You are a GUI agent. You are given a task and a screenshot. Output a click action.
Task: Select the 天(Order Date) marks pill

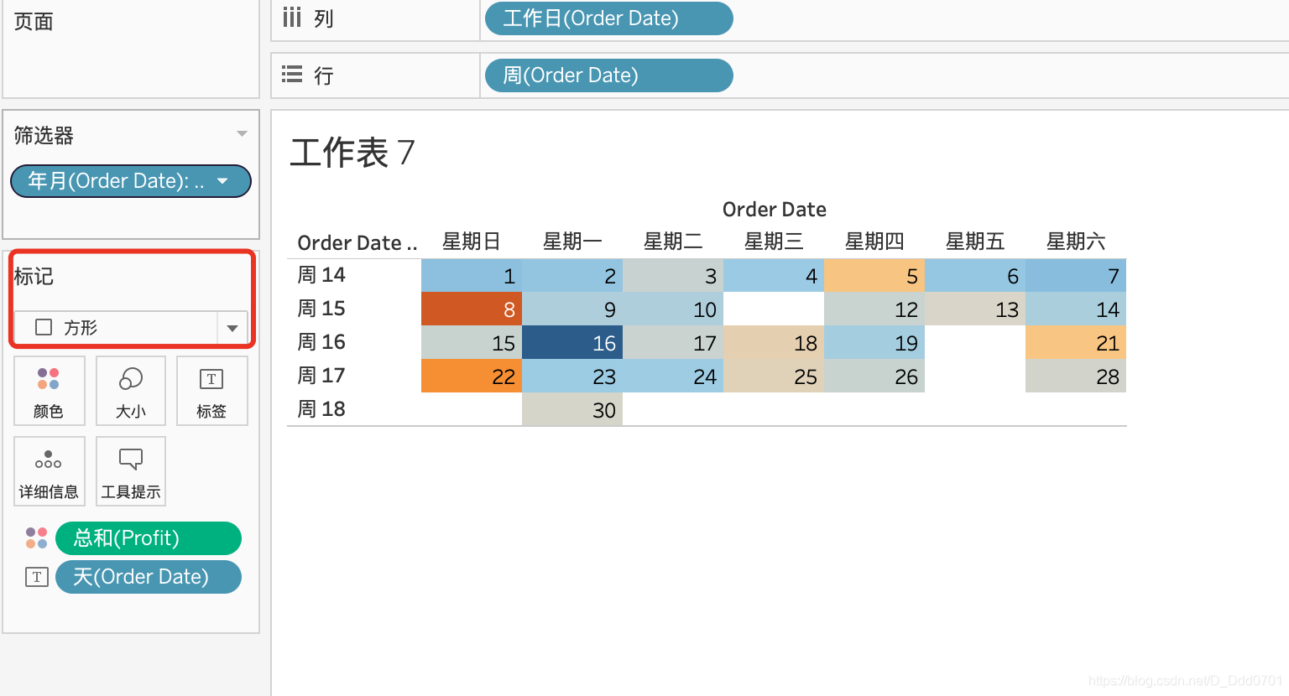148,577
